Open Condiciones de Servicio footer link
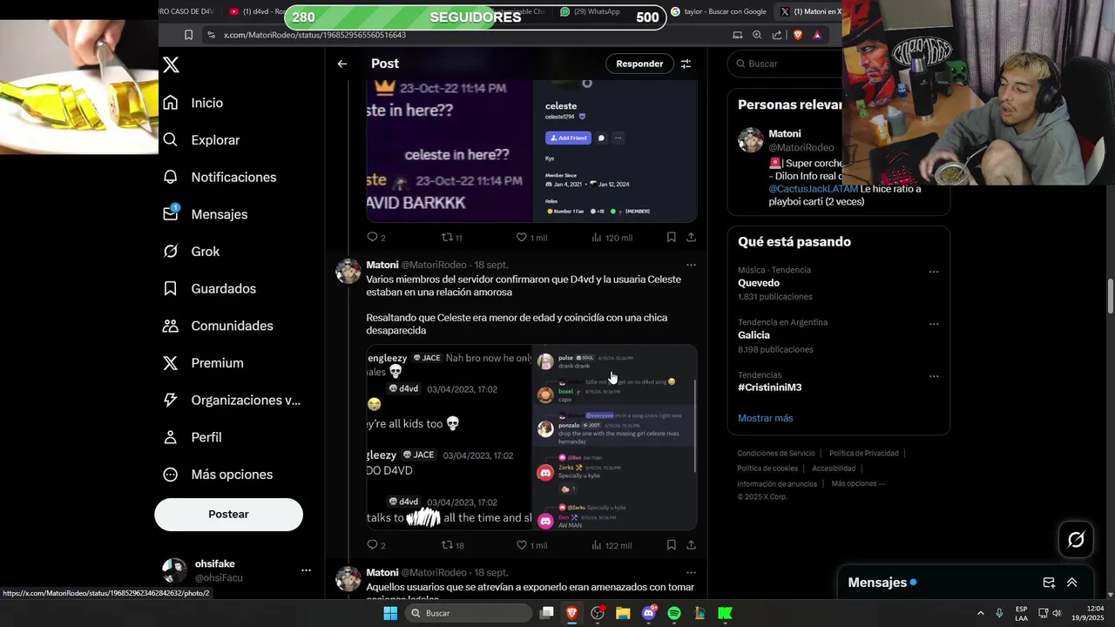1115x627 pixels. (x=776, y=453)
